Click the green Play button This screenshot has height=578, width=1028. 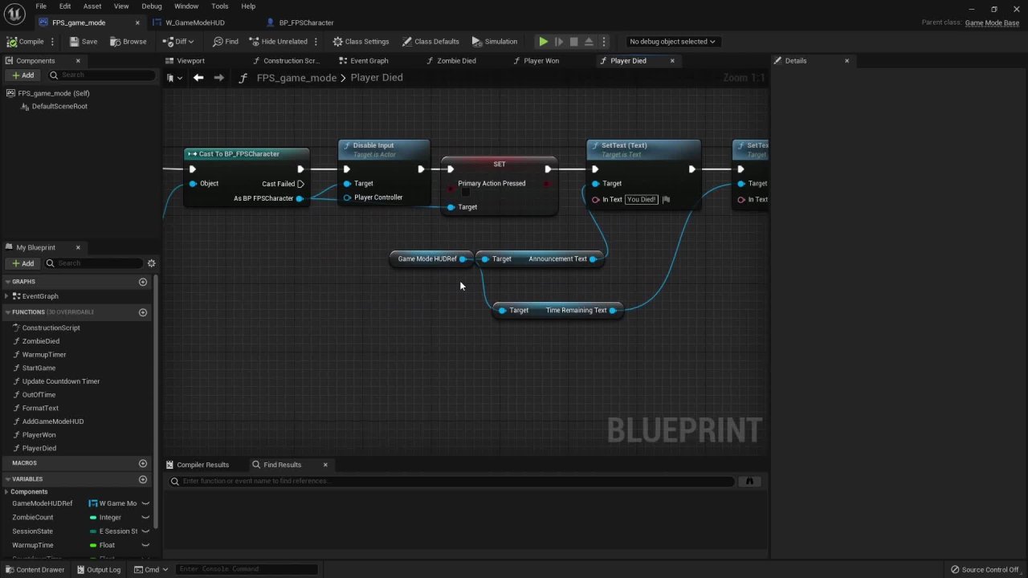(543, 42)
